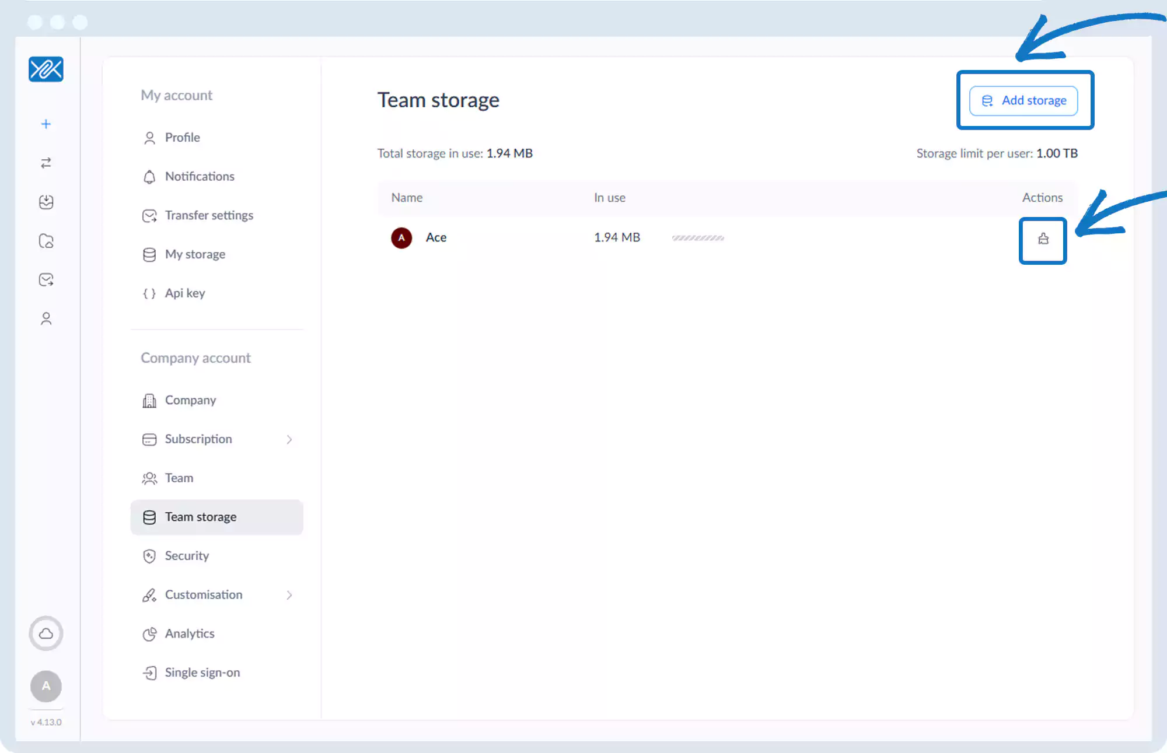1167x753 pixels.
Task: Open the transfers arrows icon in sidebar
Action: [x=46, y=163]
